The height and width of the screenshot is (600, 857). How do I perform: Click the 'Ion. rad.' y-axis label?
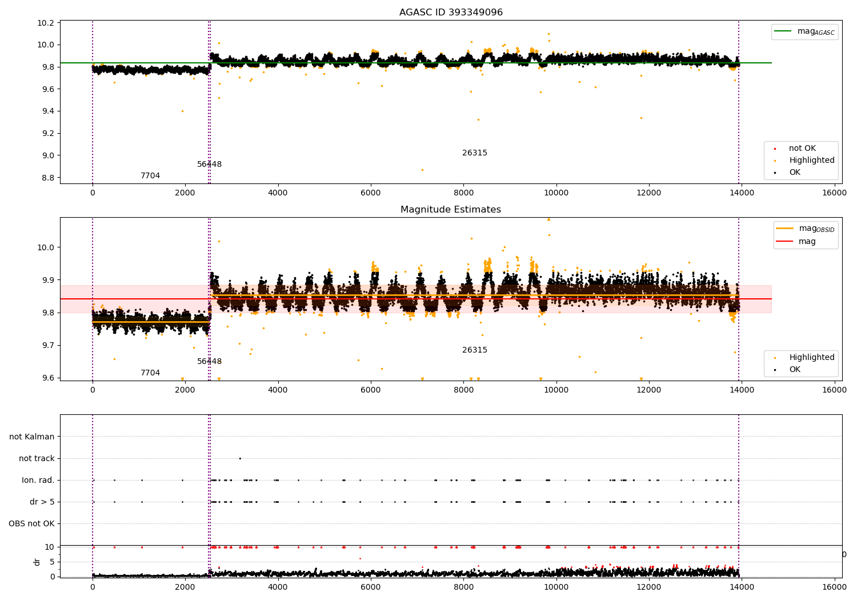[38, 481]
